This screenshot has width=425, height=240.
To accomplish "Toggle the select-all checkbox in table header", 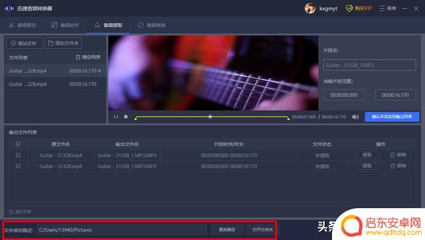I will click(18, 144).
